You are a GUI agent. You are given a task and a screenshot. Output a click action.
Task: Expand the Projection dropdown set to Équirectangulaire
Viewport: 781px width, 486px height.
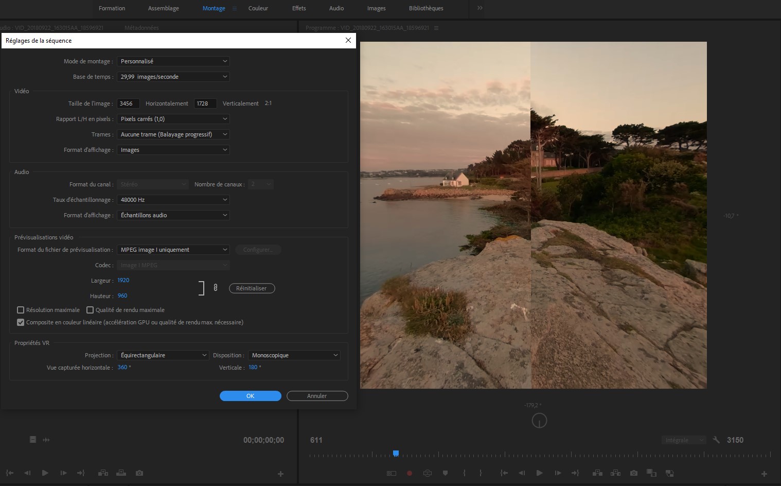tap(163, 355)
